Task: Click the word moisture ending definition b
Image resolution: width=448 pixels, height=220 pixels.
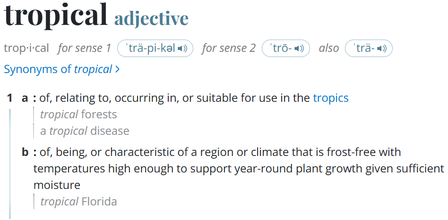Action: tap(57, 185)
